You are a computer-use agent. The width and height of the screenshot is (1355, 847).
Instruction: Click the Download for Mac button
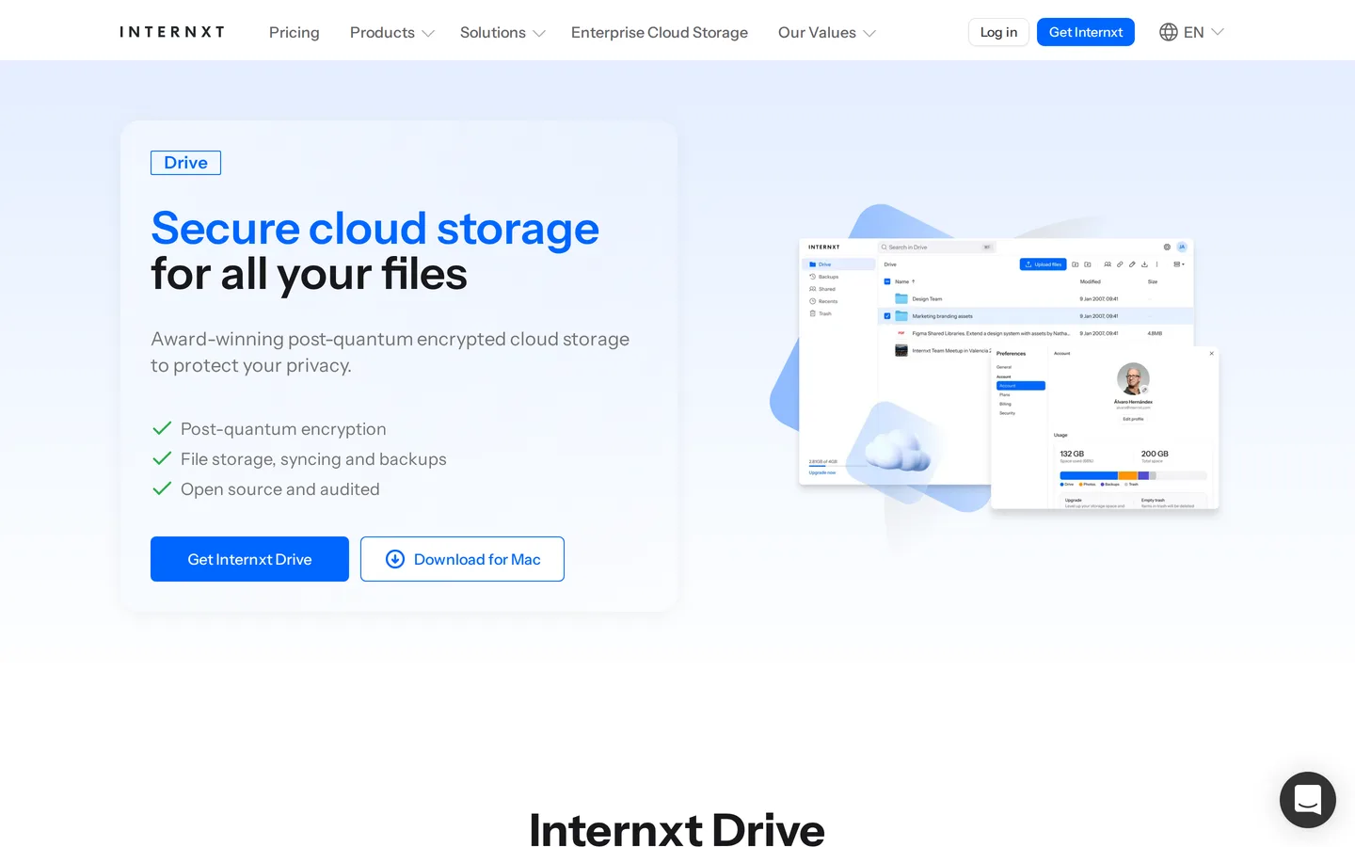(462, 559)
